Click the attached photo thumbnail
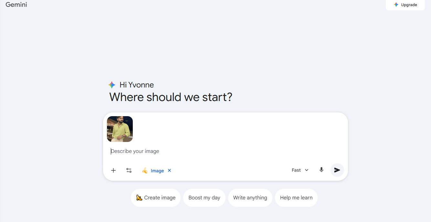This screenshot has height=222, width=431. coord(120,129)
